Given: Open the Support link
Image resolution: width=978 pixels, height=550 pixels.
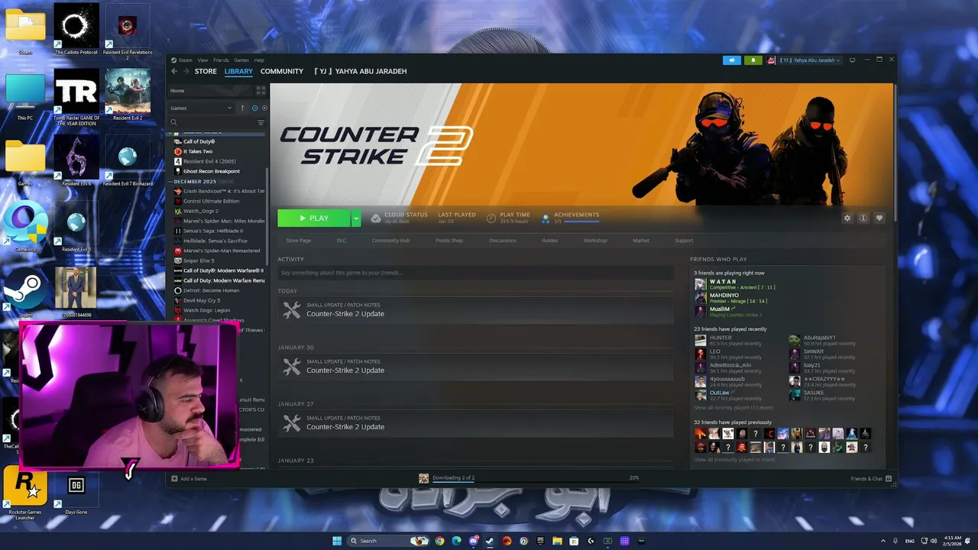Looking at the screenshot, I should [684, 241].
